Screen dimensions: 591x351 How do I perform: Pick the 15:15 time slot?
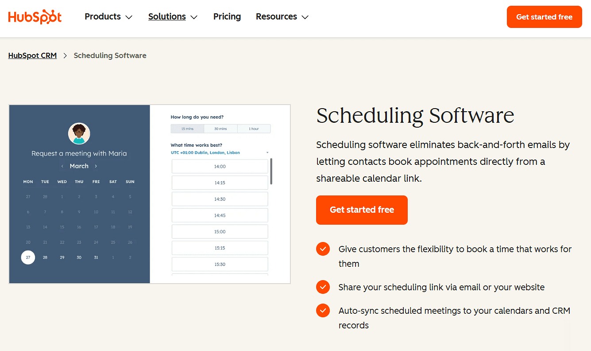point(220,248)
